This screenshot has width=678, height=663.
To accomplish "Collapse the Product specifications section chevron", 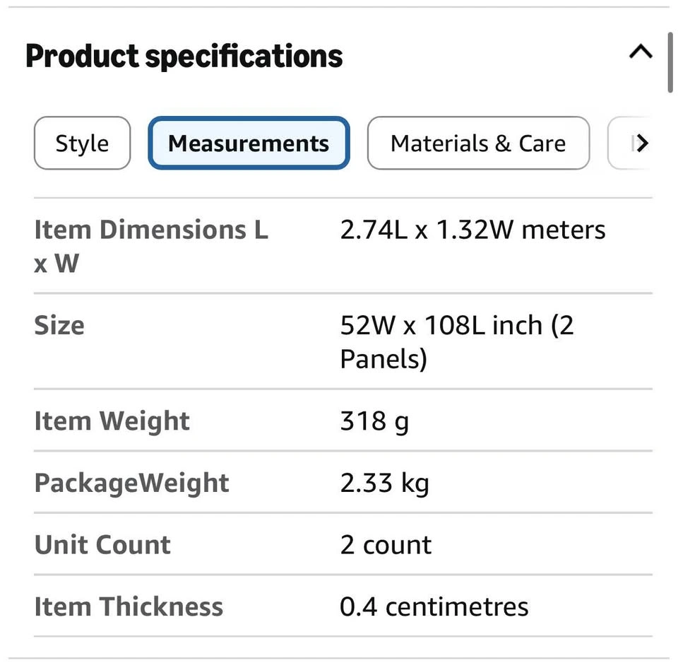I will coord(641,52).
